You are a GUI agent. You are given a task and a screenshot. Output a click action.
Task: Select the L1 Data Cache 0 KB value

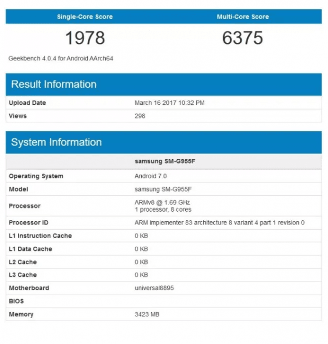(141, 249)
